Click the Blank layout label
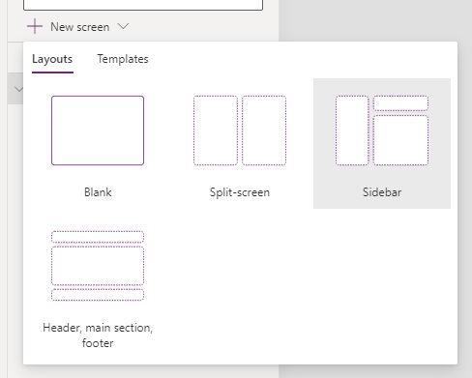 click(x=98, y=192)
